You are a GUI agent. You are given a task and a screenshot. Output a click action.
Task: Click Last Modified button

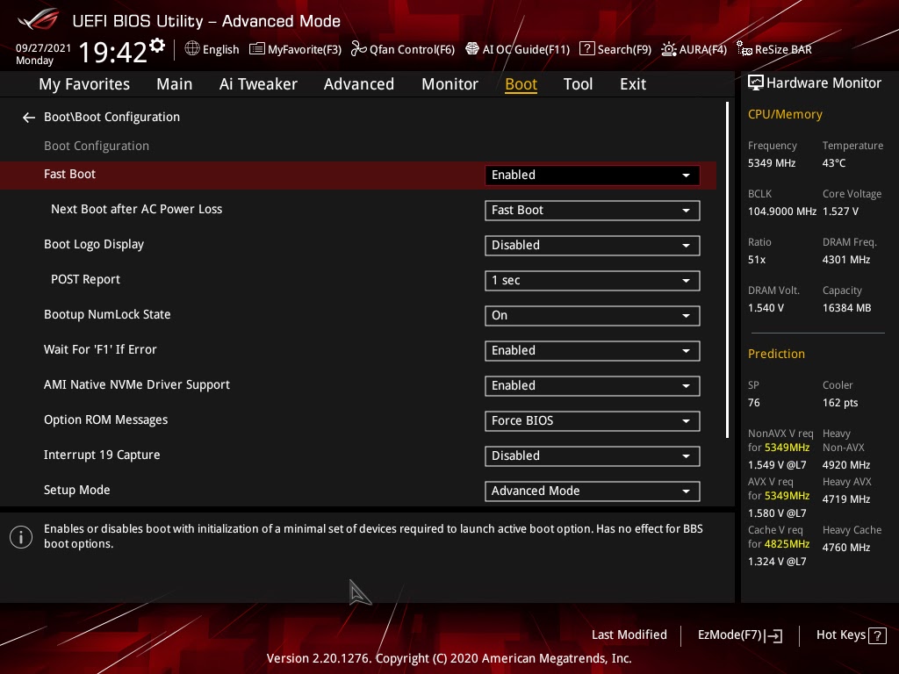[629, 635]
